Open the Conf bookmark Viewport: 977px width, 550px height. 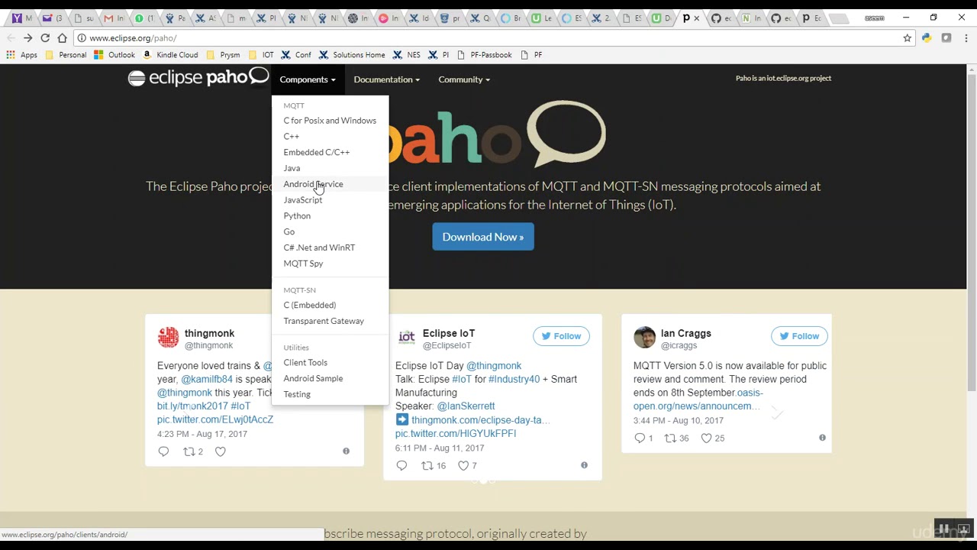tap(296, 55)
